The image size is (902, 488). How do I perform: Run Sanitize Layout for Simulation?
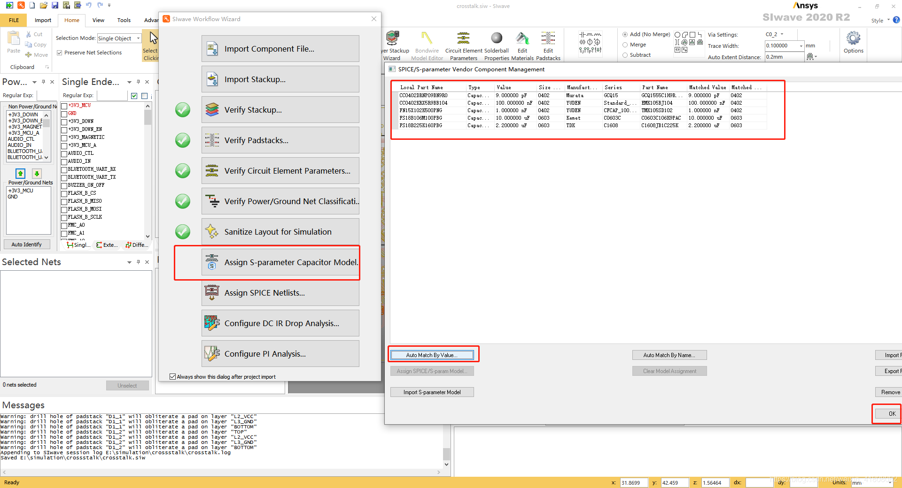coord(280,232)
